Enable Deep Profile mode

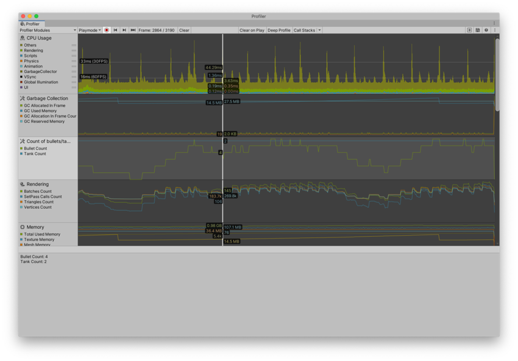coord(279,29)
